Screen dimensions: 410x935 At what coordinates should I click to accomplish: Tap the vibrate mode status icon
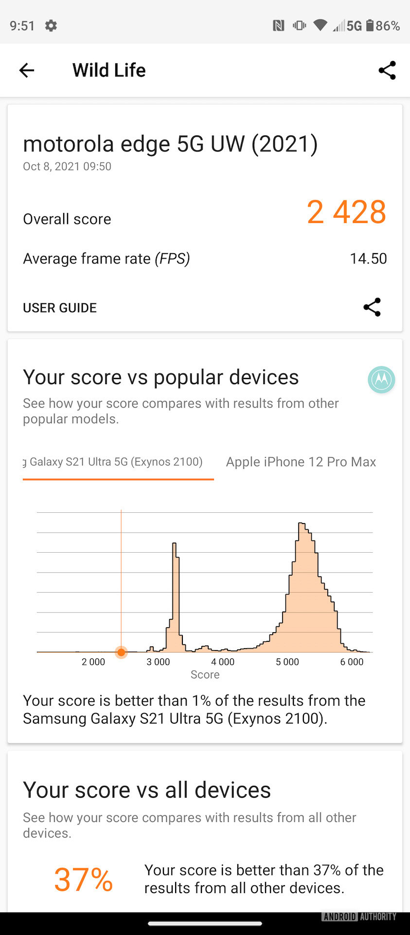click(x=299, y=26)
